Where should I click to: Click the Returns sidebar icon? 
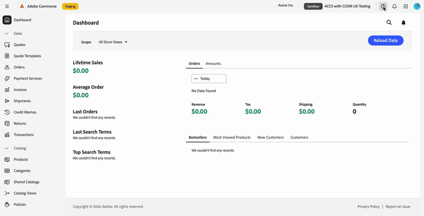(7, 123)
